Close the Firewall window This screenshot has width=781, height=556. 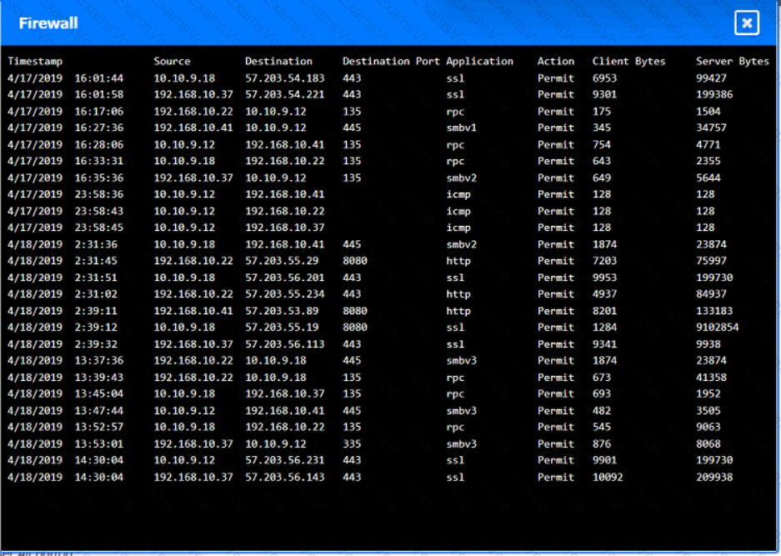click(747, 23)
